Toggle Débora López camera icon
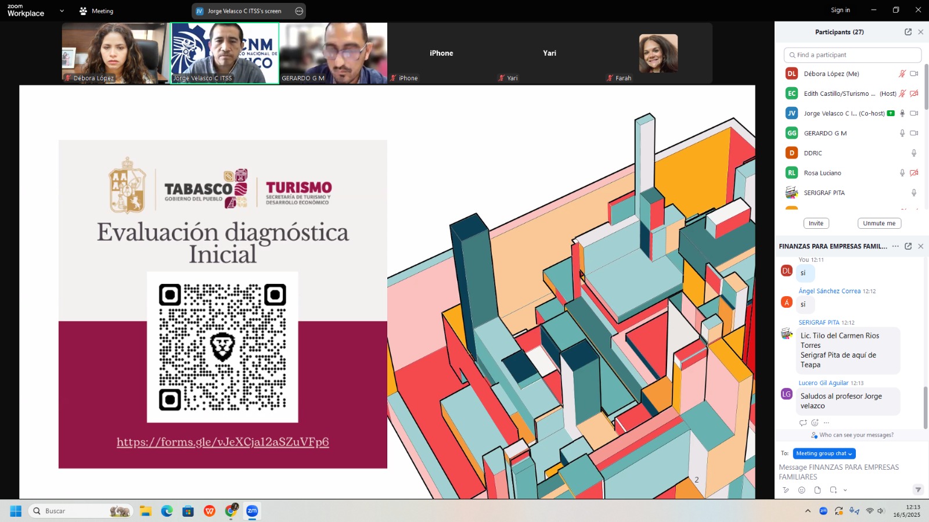This screenshot has height=522, width=929. (x=914, y=74)
